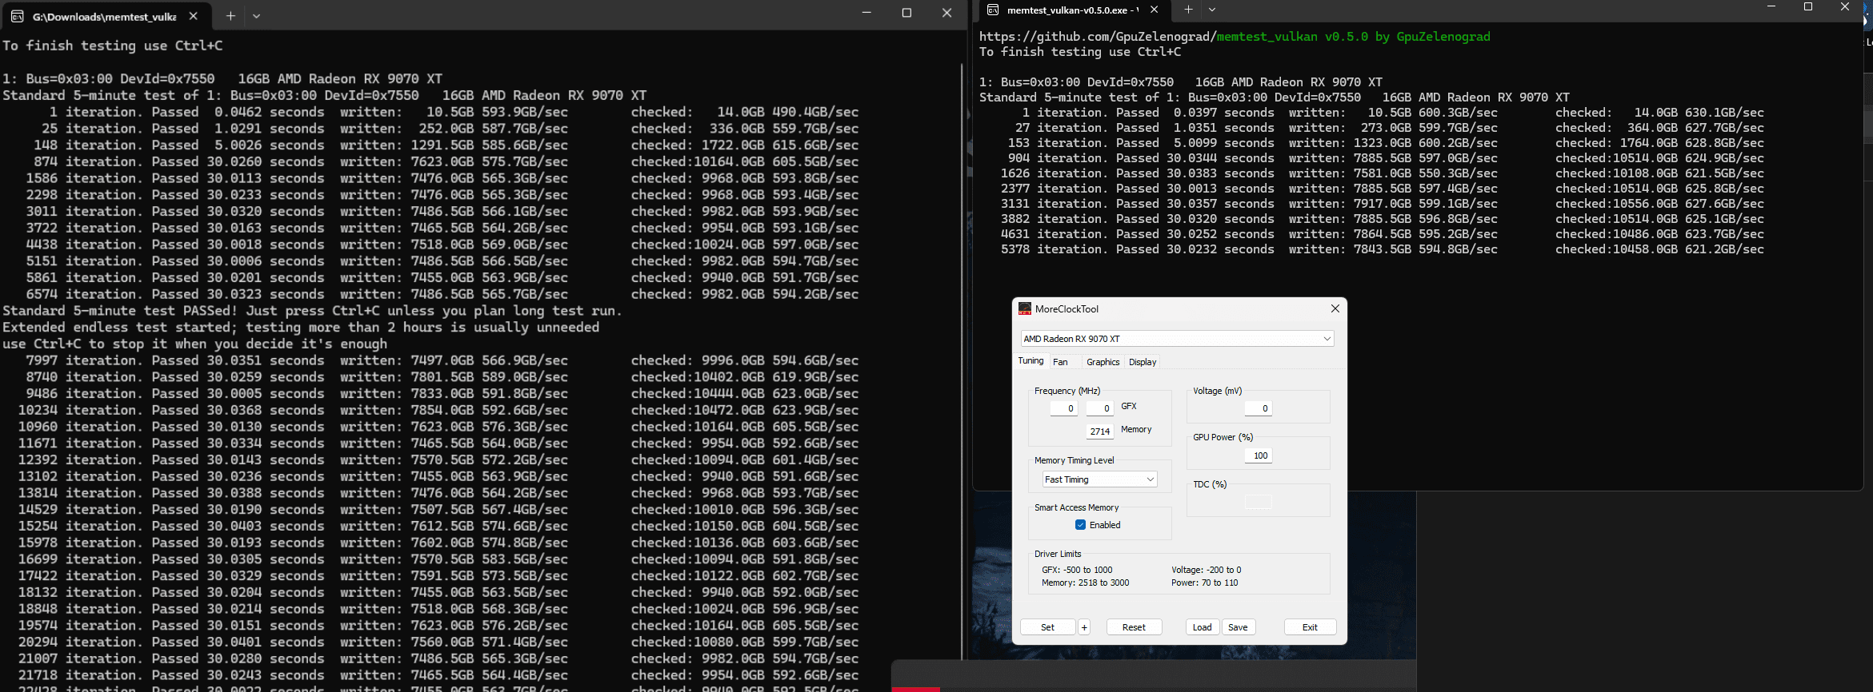The height and width of the screenshot is (692, 1873).
Task: Click the Reset button
Action: (x=1134, y=627)
